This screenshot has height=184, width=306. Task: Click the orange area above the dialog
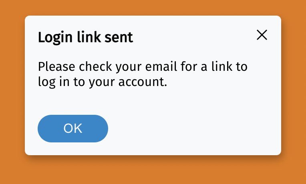pyautogui.click(x=153, y=7)
